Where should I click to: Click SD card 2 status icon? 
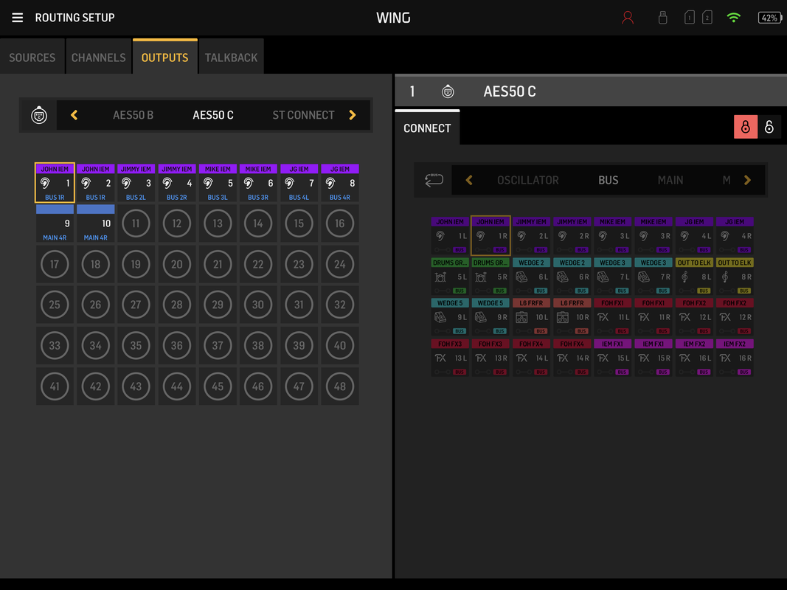(x=707, y=18)
